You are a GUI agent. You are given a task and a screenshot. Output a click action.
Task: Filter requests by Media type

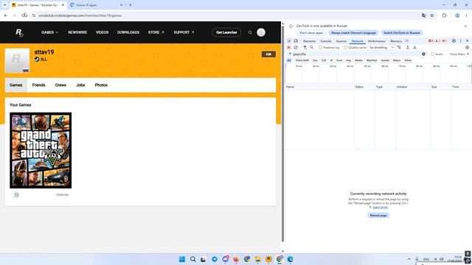[x=358, y=60]
